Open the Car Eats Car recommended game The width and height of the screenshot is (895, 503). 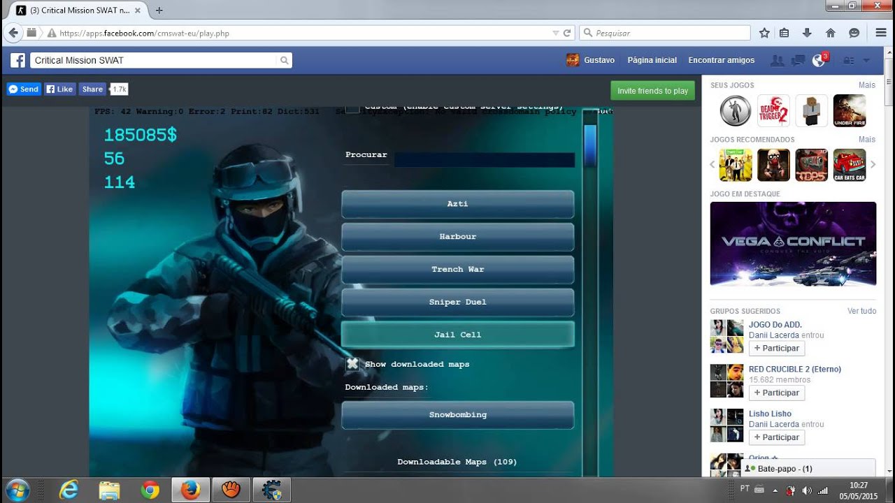click(850, 165)
